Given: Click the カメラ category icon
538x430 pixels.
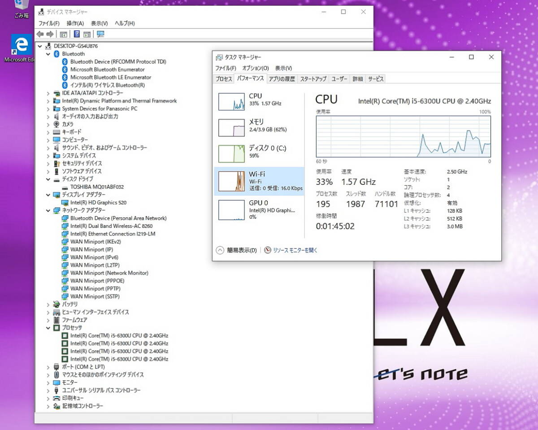Looking at the screenshot, I should (56, 124).
